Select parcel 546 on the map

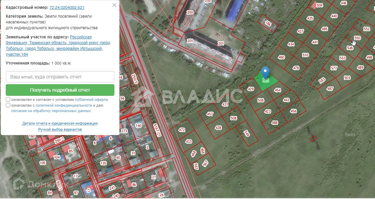(x=350, y=48)
